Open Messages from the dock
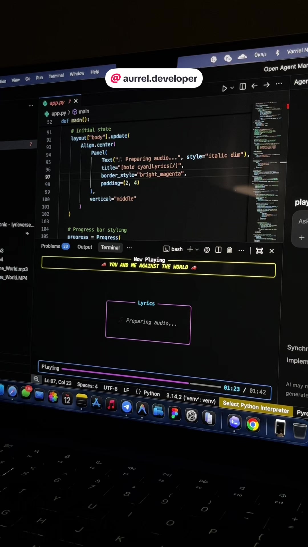This screenshot has width=308, height=547. 26,393
